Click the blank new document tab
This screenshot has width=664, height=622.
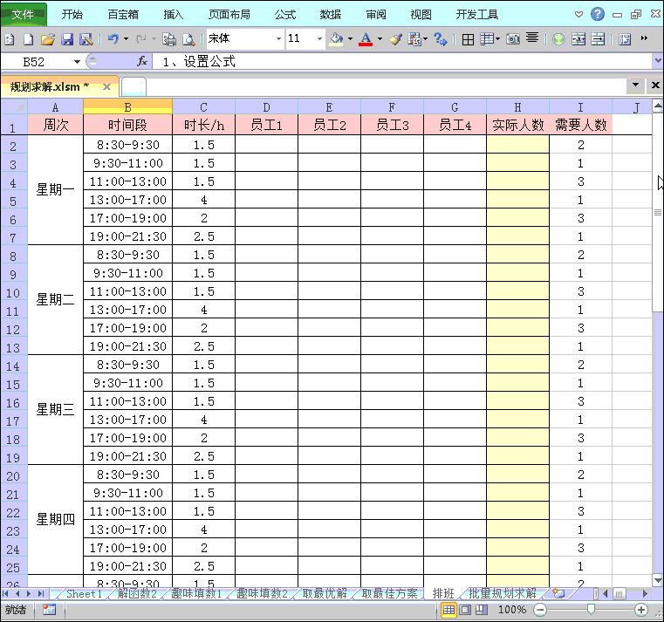[x=133, y=86]
